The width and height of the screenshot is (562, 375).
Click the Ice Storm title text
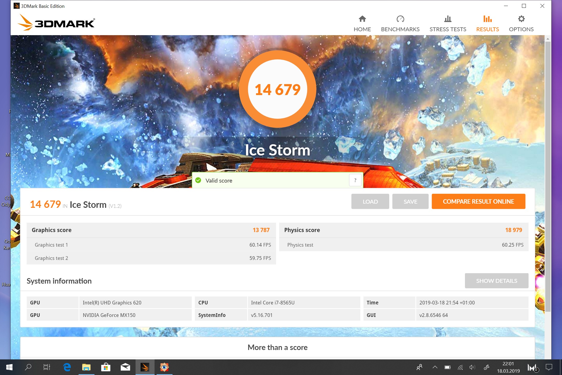(x=277, y=150)
